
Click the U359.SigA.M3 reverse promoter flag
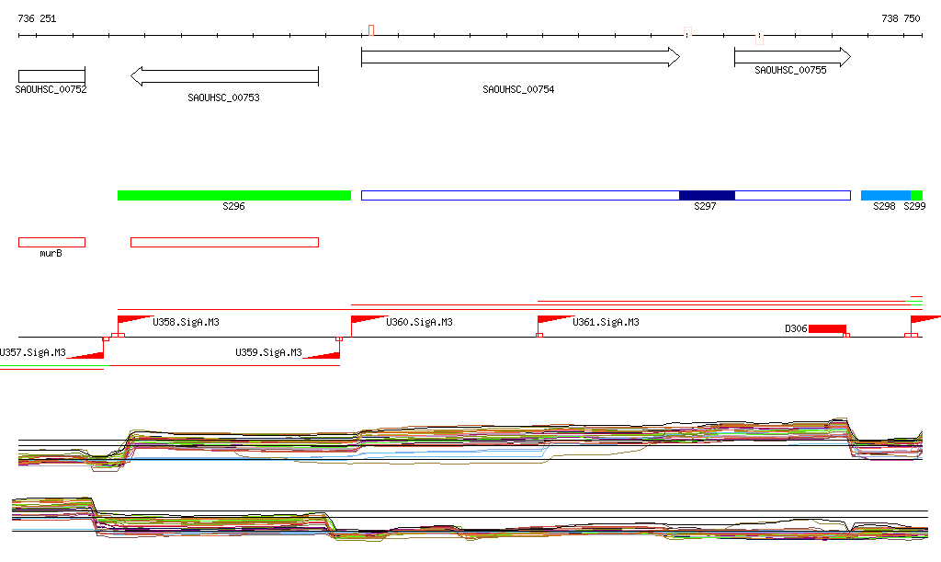[x=322, y=355]
